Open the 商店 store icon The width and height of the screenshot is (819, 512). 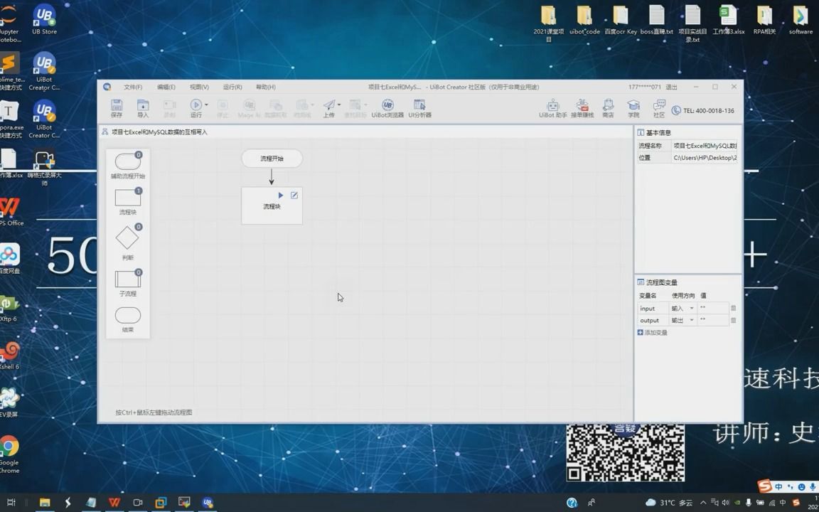click(x=608, y=107)
